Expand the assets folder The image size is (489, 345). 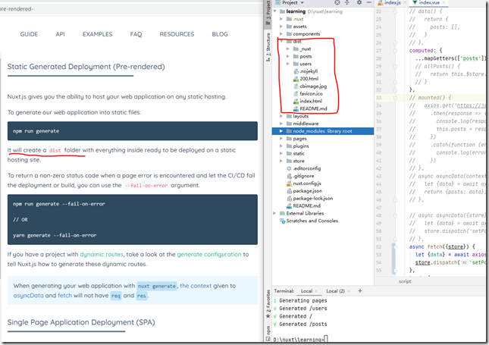point(281,27)
